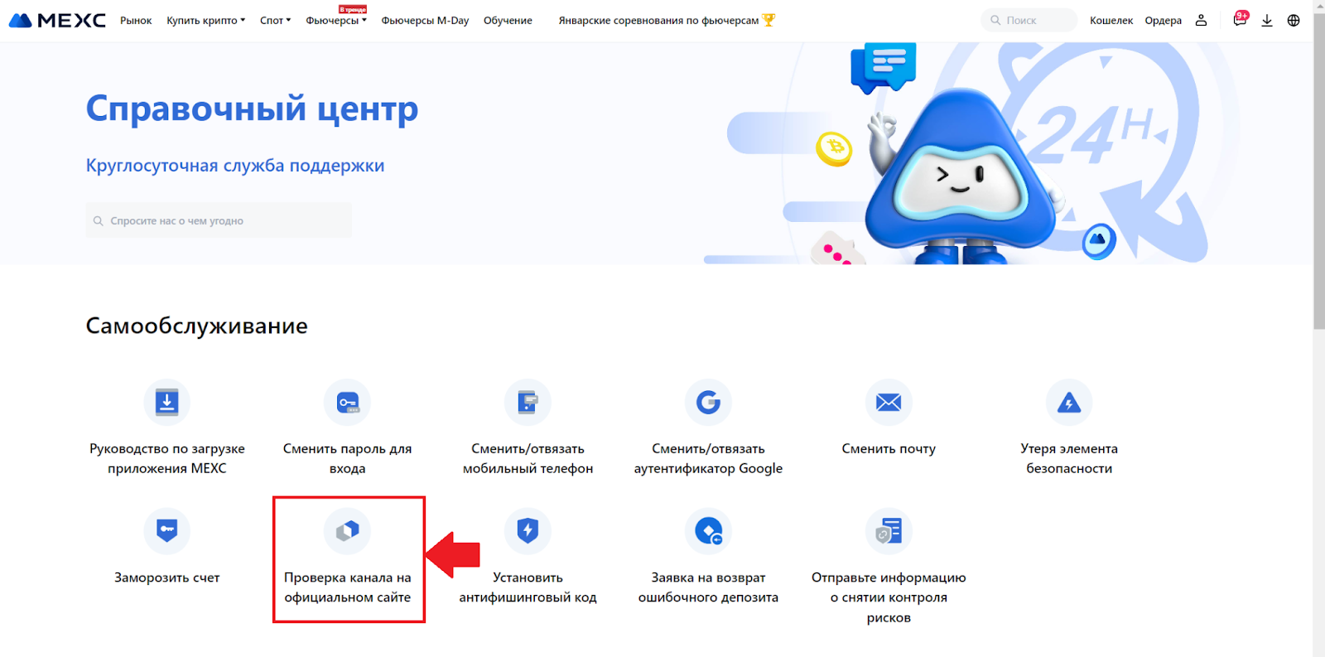
Task: Expand the Фьючерсы dropdown menu
Action: pos(335,20)
